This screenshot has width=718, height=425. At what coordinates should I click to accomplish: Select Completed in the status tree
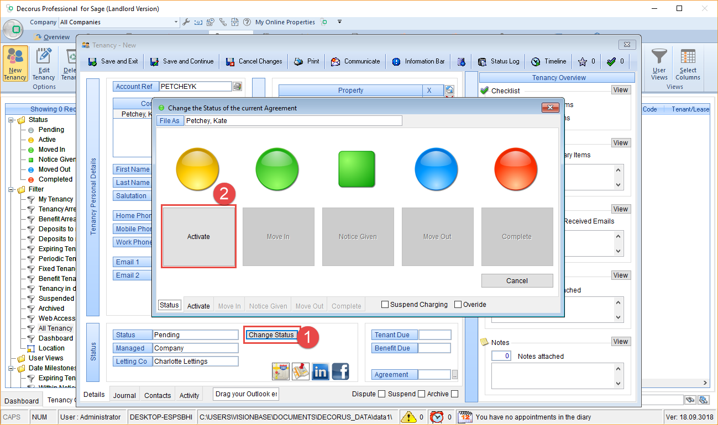pos(55,179)
